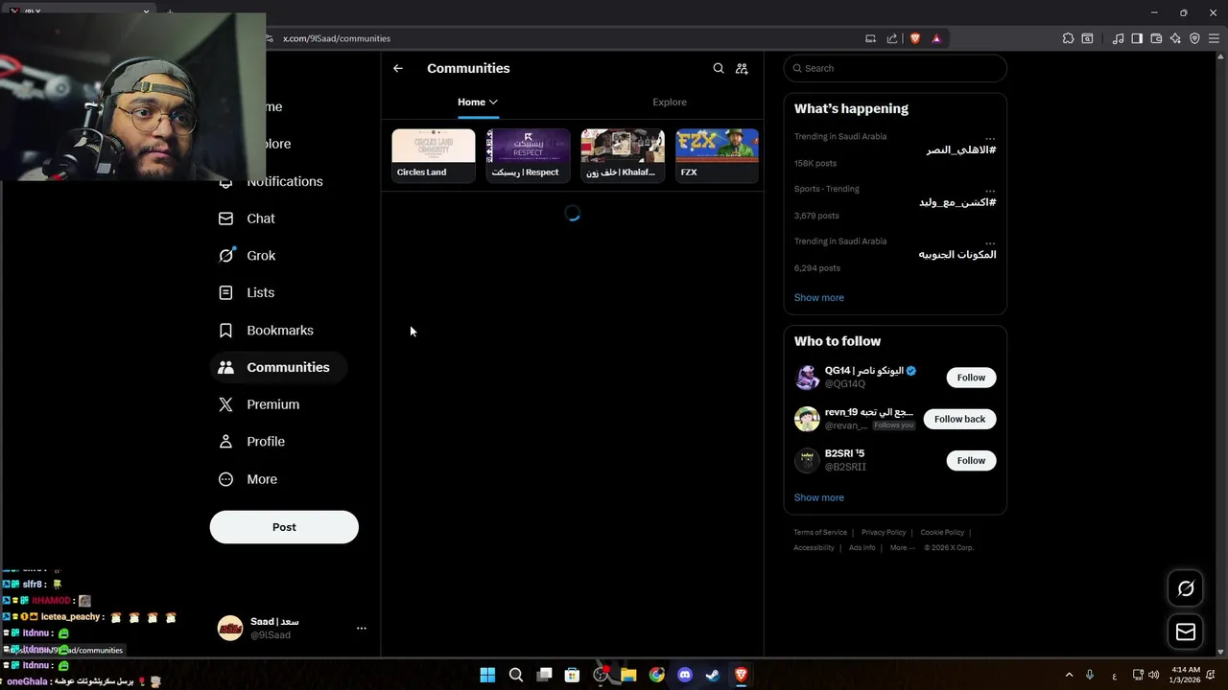Open community search magnifier icon

(x=719, y=68)
